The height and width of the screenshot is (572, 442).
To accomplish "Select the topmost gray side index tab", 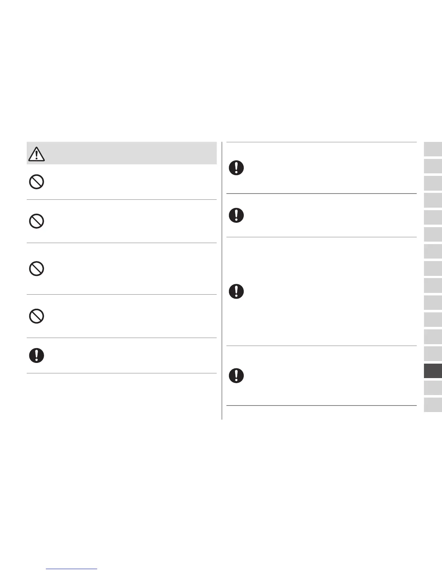I will click(x=433, y=149).
